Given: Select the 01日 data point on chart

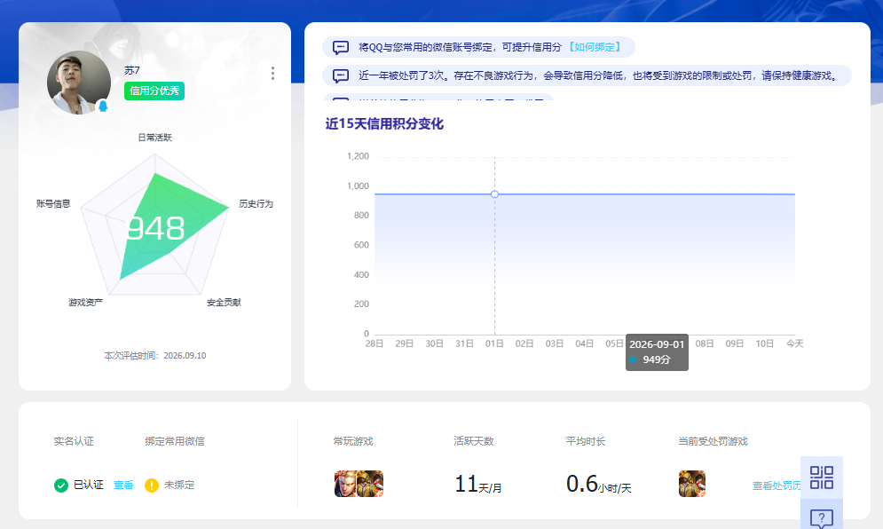Looking at the screenshot, I should tap(494, 194).
